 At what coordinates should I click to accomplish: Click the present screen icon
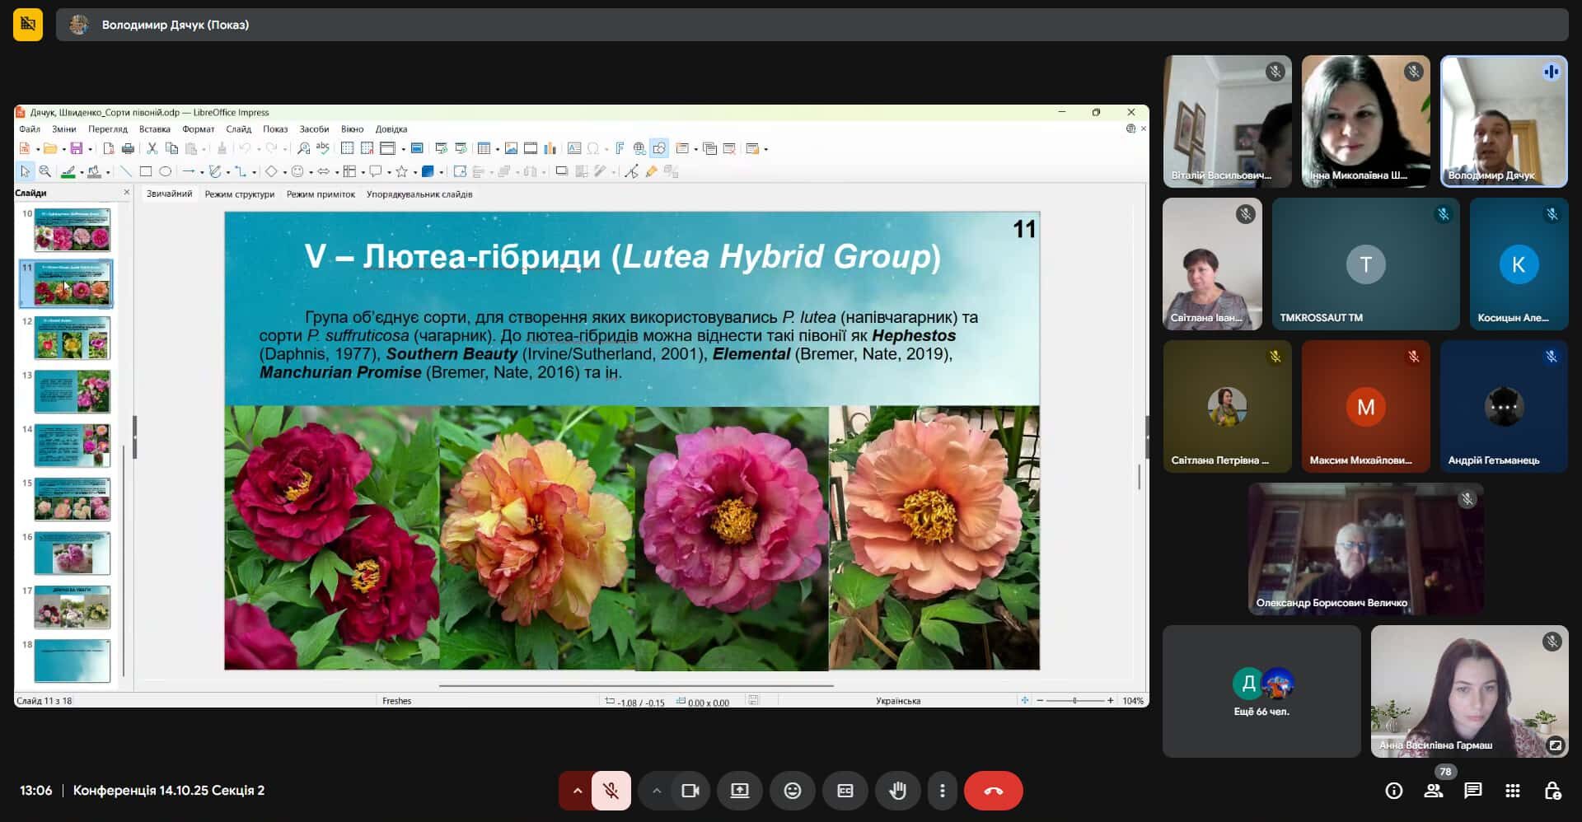pos(739,791)
